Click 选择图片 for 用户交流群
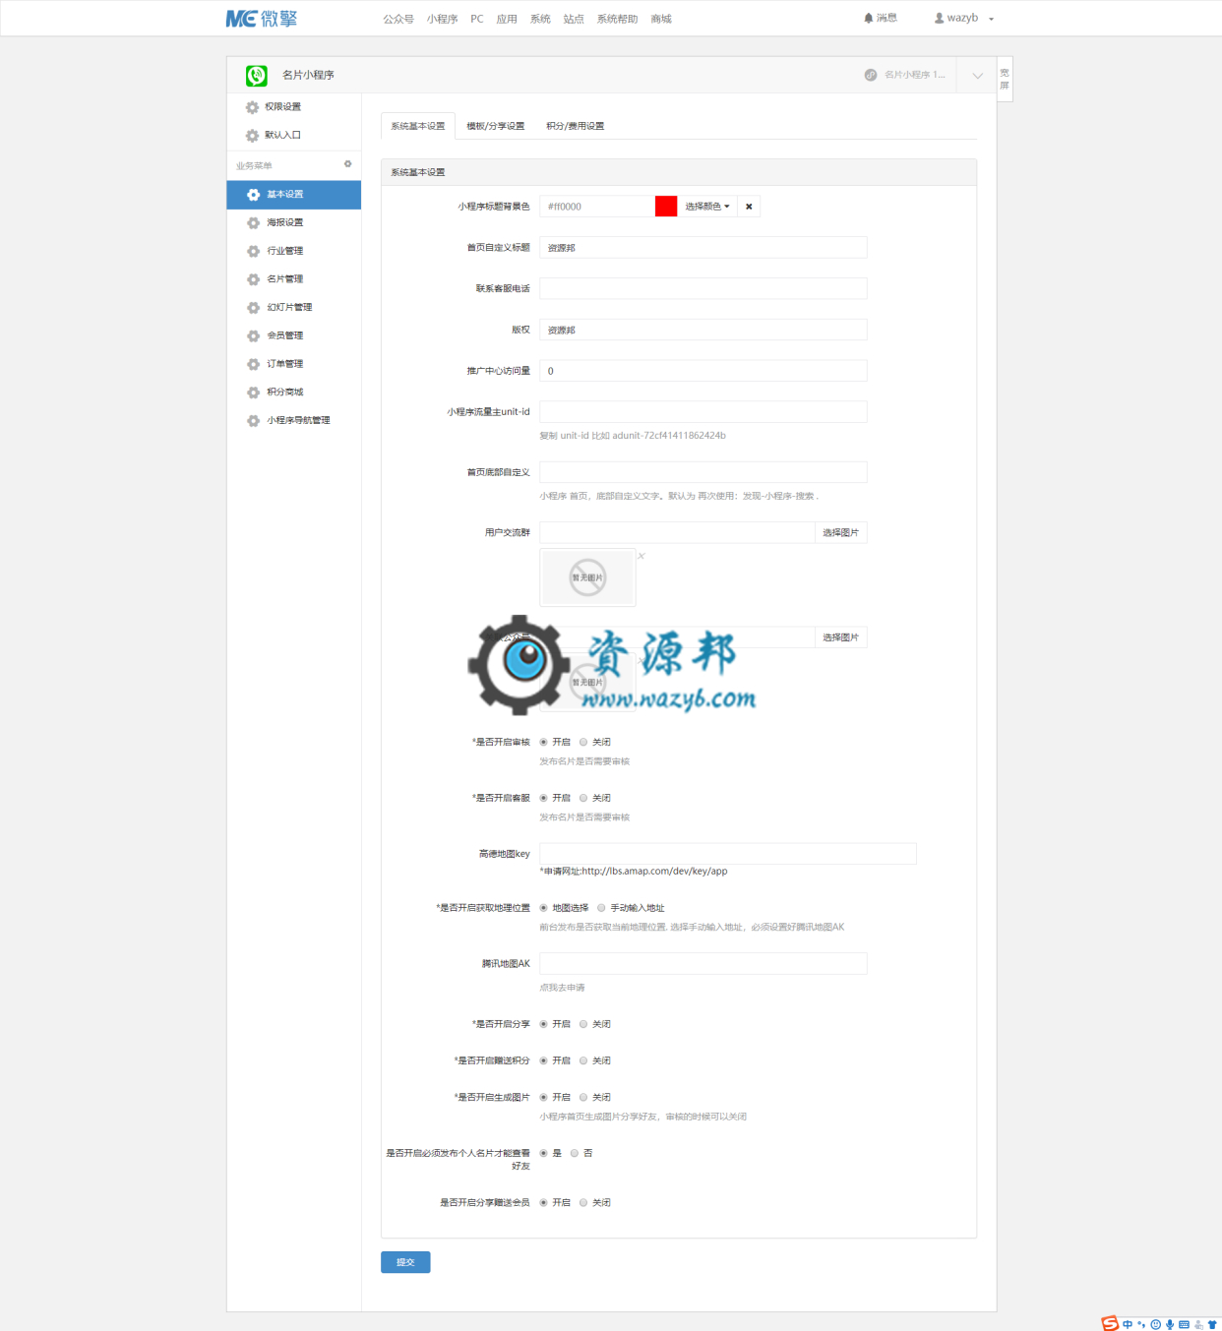 841,533
